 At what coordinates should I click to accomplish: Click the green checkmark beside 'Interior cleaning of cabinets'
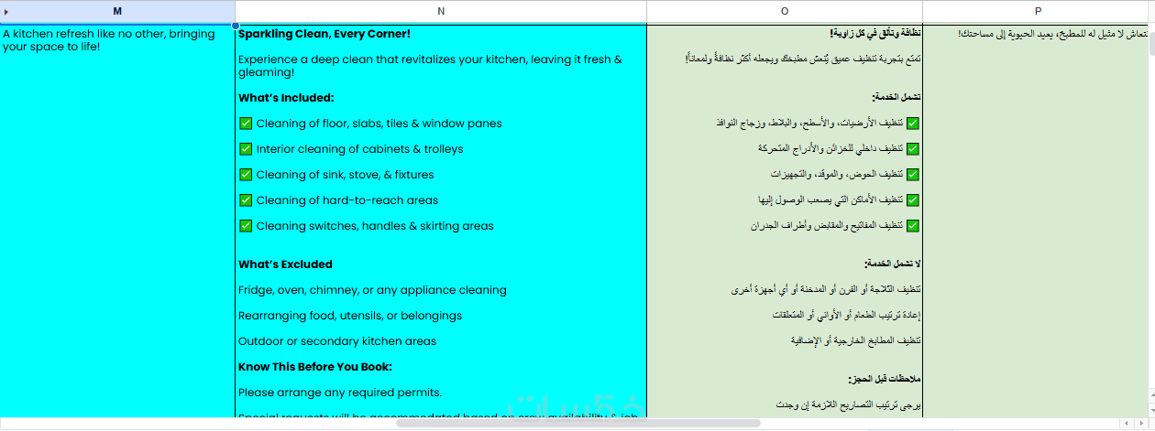[x=246, y=148]
